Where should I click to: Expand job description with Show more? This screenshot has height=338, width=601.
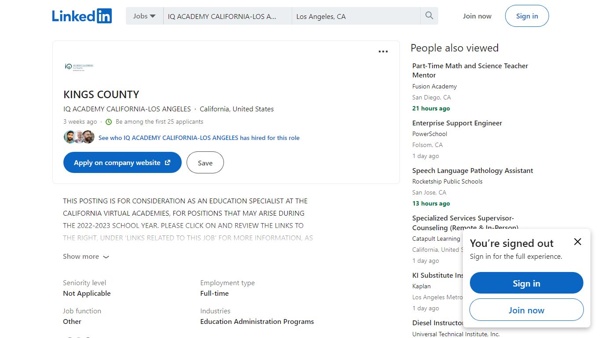tap(86, 257)
